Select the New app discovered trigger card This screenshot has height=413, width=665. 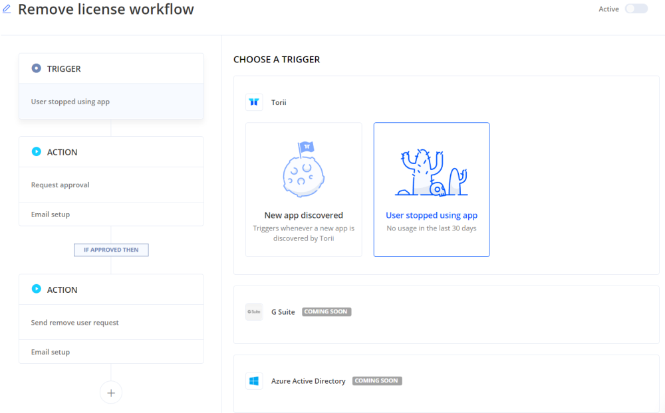(x=303, y=189)
